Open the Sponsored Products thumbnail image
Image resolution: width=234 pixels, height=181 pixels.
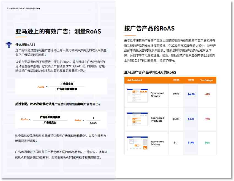[x=137, y=119]
